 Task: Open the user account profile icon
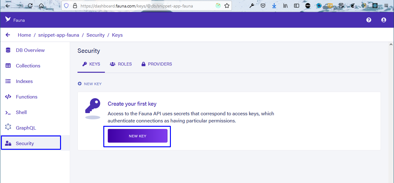coord(384,20)
